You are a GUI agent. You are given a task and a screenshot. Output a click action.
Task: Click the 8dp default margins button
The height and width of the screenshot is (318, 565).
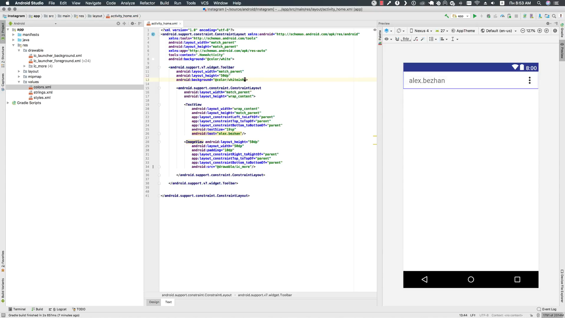[406, 39]
